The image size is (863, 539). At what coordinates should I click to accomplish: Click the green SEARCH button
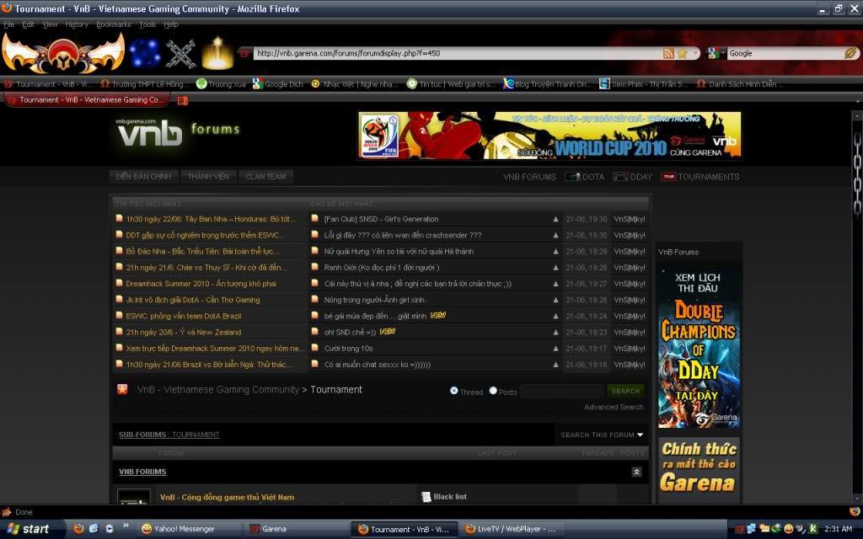coord(626,391)
